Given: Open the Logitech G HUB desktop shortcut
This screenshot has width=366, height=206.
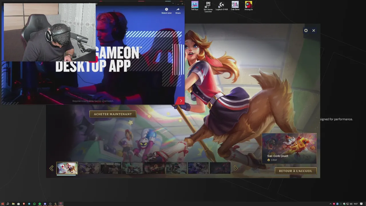Looking at the screenshot, I should click(x=222, y=6).
